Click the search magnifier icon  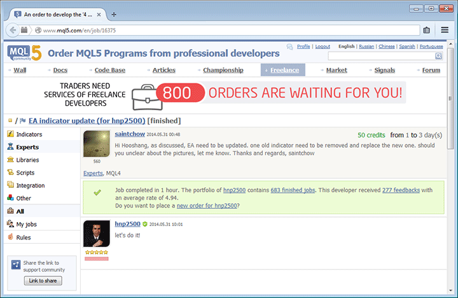tap(438, 56)
